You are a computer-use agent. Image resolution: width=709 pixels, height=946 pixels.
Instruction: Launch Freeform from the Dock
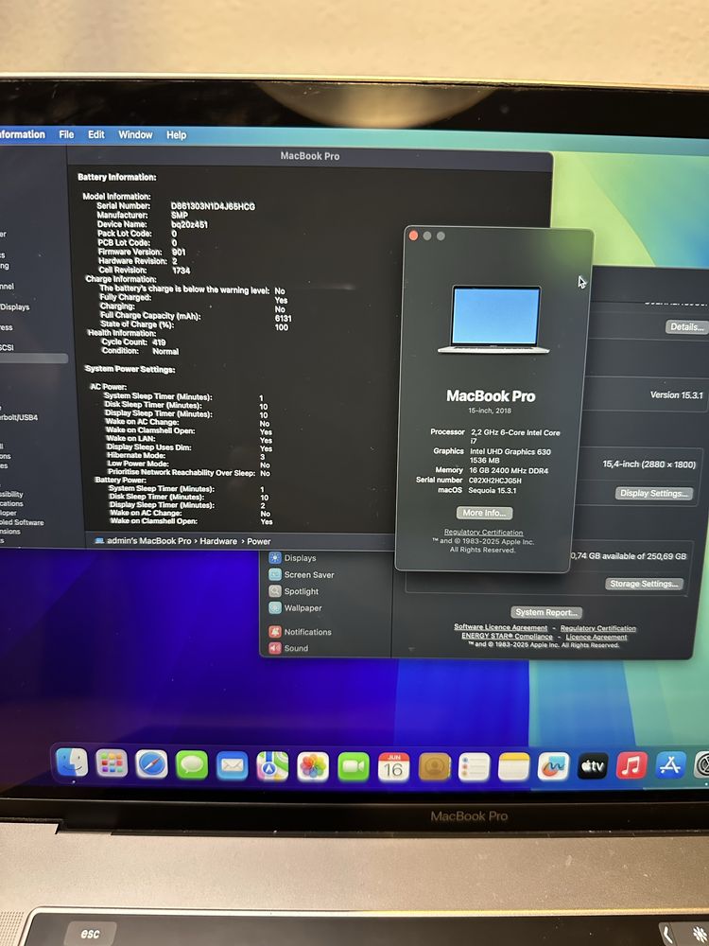click(x=553, y=766)
